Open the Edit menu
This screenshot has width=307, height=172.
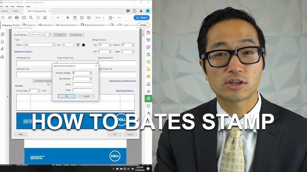coord(7,6)
